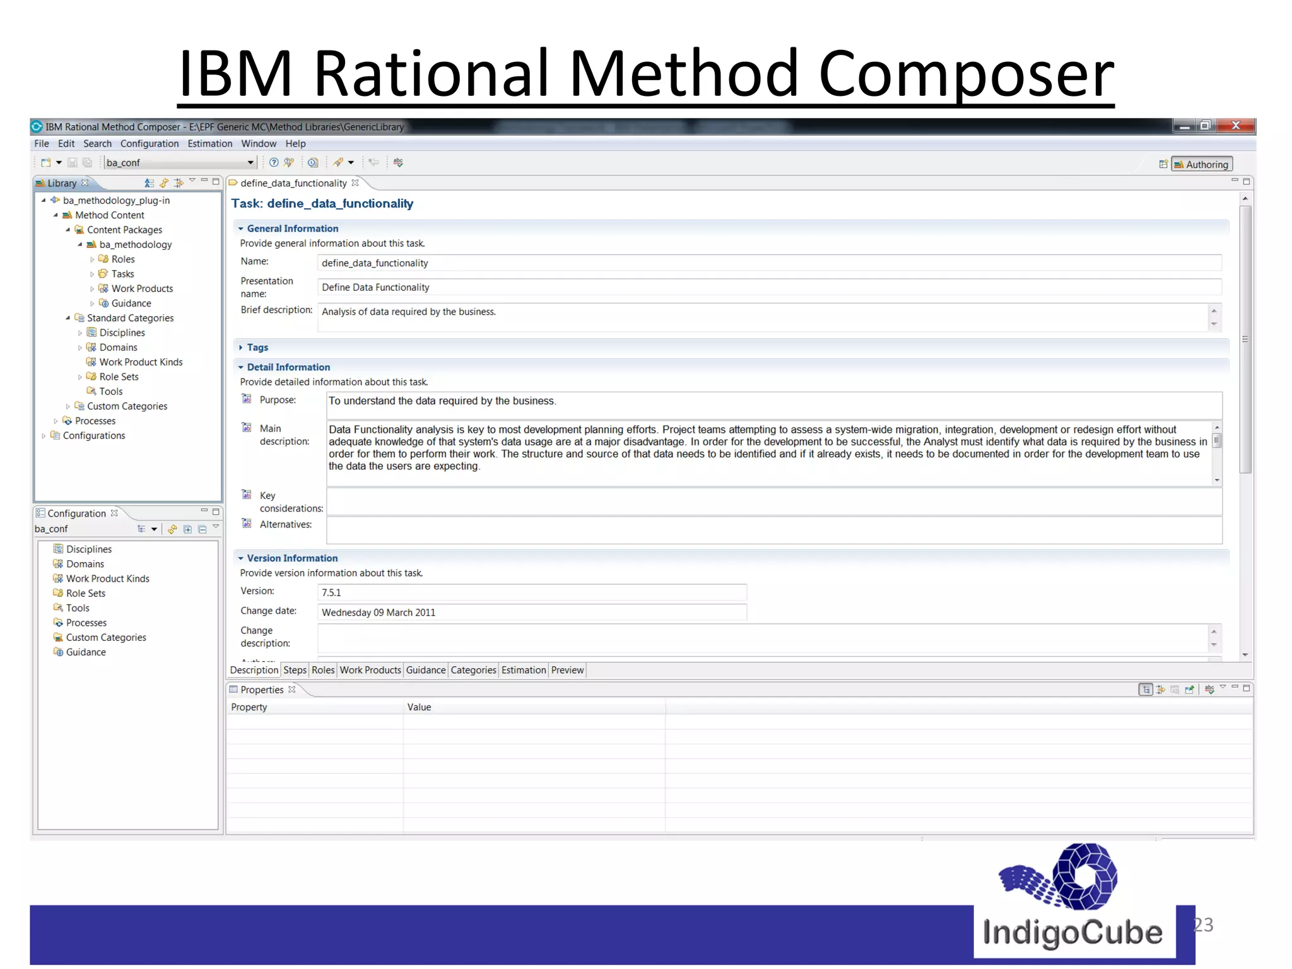Open the New item dropdown arrow
1292x969 pixels.
(x=59, y=163)
